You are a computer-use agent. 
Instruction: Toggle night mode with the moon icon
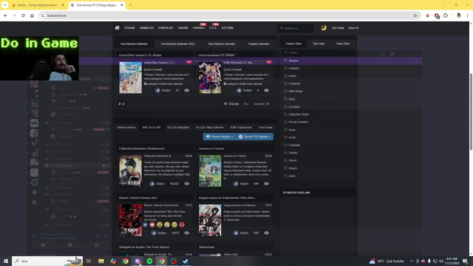[324, 28]
